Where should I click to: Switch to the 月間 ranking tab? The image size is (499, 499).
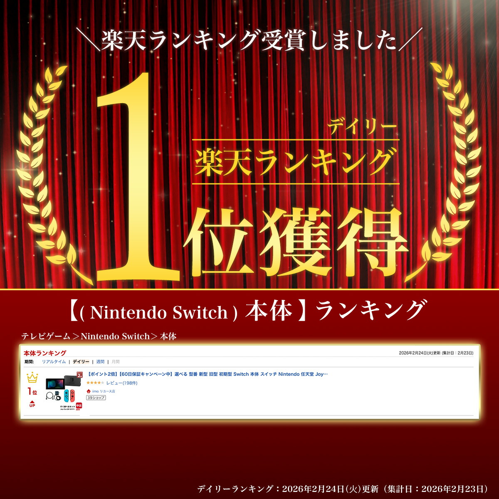(116, 362)
